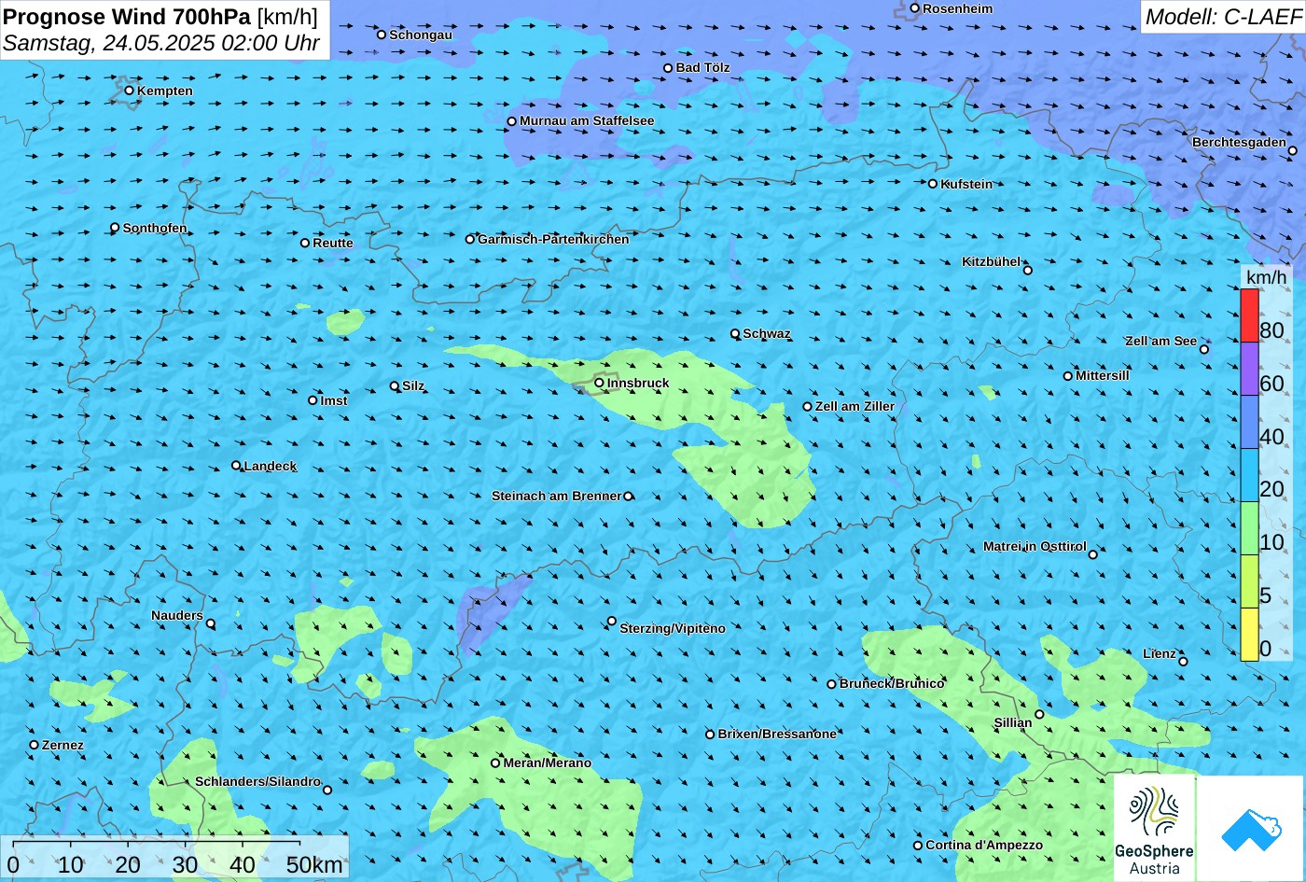The image size is (1306, 882).
Task: Pick the green legend color segment
Action: 1249,528
